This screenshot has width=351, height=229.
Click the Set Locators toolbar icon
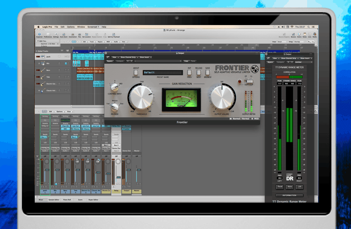pyautogui.click(x=86, y=35)
